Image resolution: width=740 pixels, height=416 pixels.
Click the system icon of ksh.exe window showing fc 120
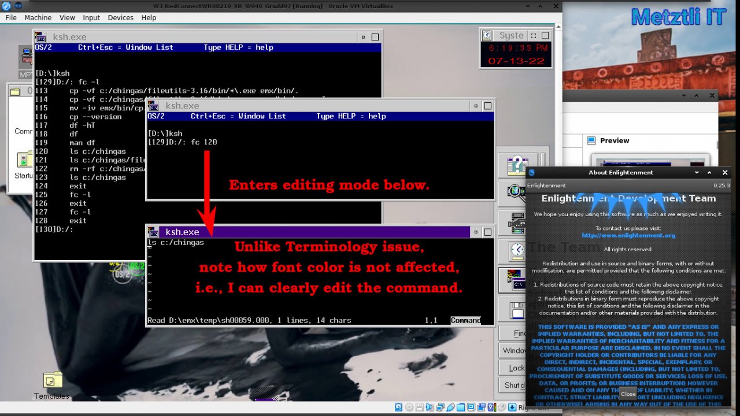pyautogui.click(x=153, y=106)
